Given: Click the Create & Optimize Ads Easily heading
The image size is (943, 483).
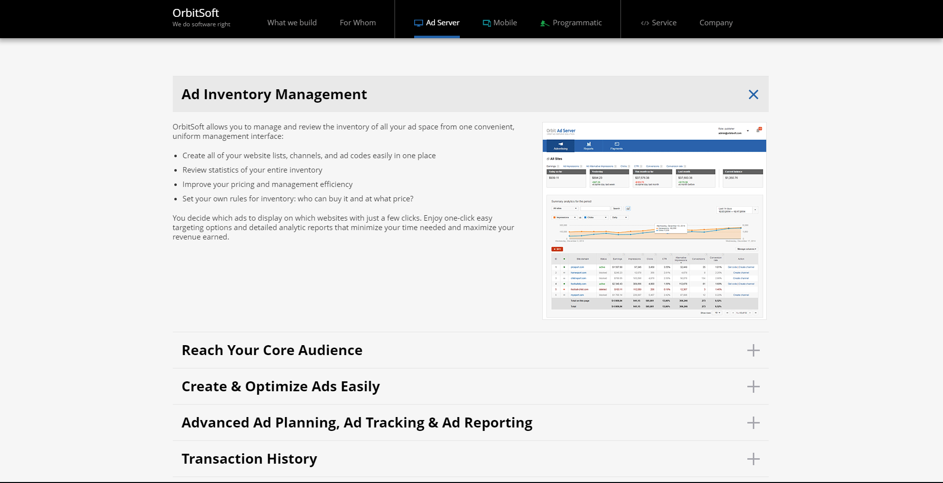Looking at the screenshot, I should (281, 386).
